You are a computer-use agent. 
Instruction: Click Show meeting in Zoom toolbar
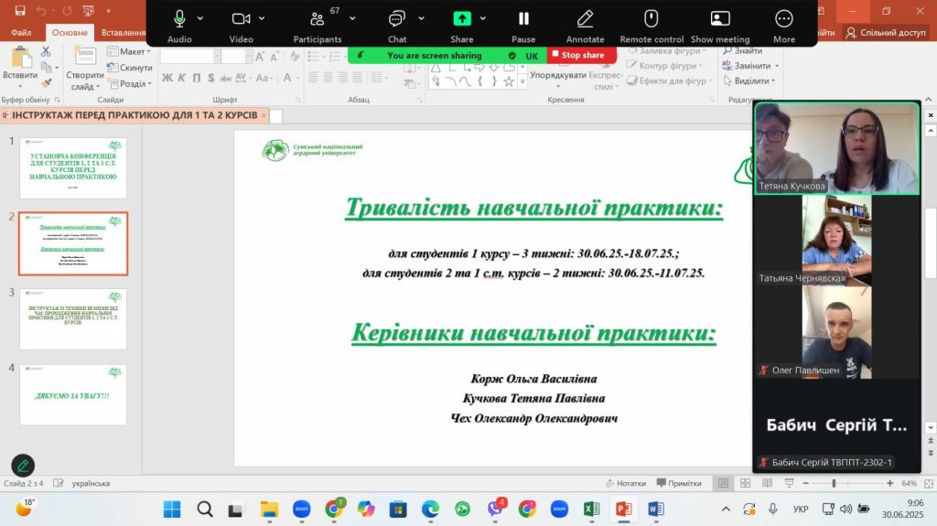pyautogui.click(x=720, y=19)
